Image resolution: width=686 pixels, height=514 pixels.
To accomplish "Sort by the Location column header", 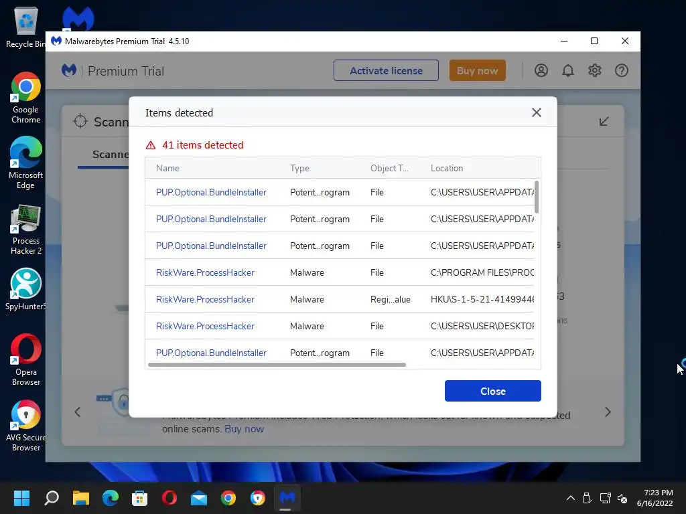I will tap(447, 168).
